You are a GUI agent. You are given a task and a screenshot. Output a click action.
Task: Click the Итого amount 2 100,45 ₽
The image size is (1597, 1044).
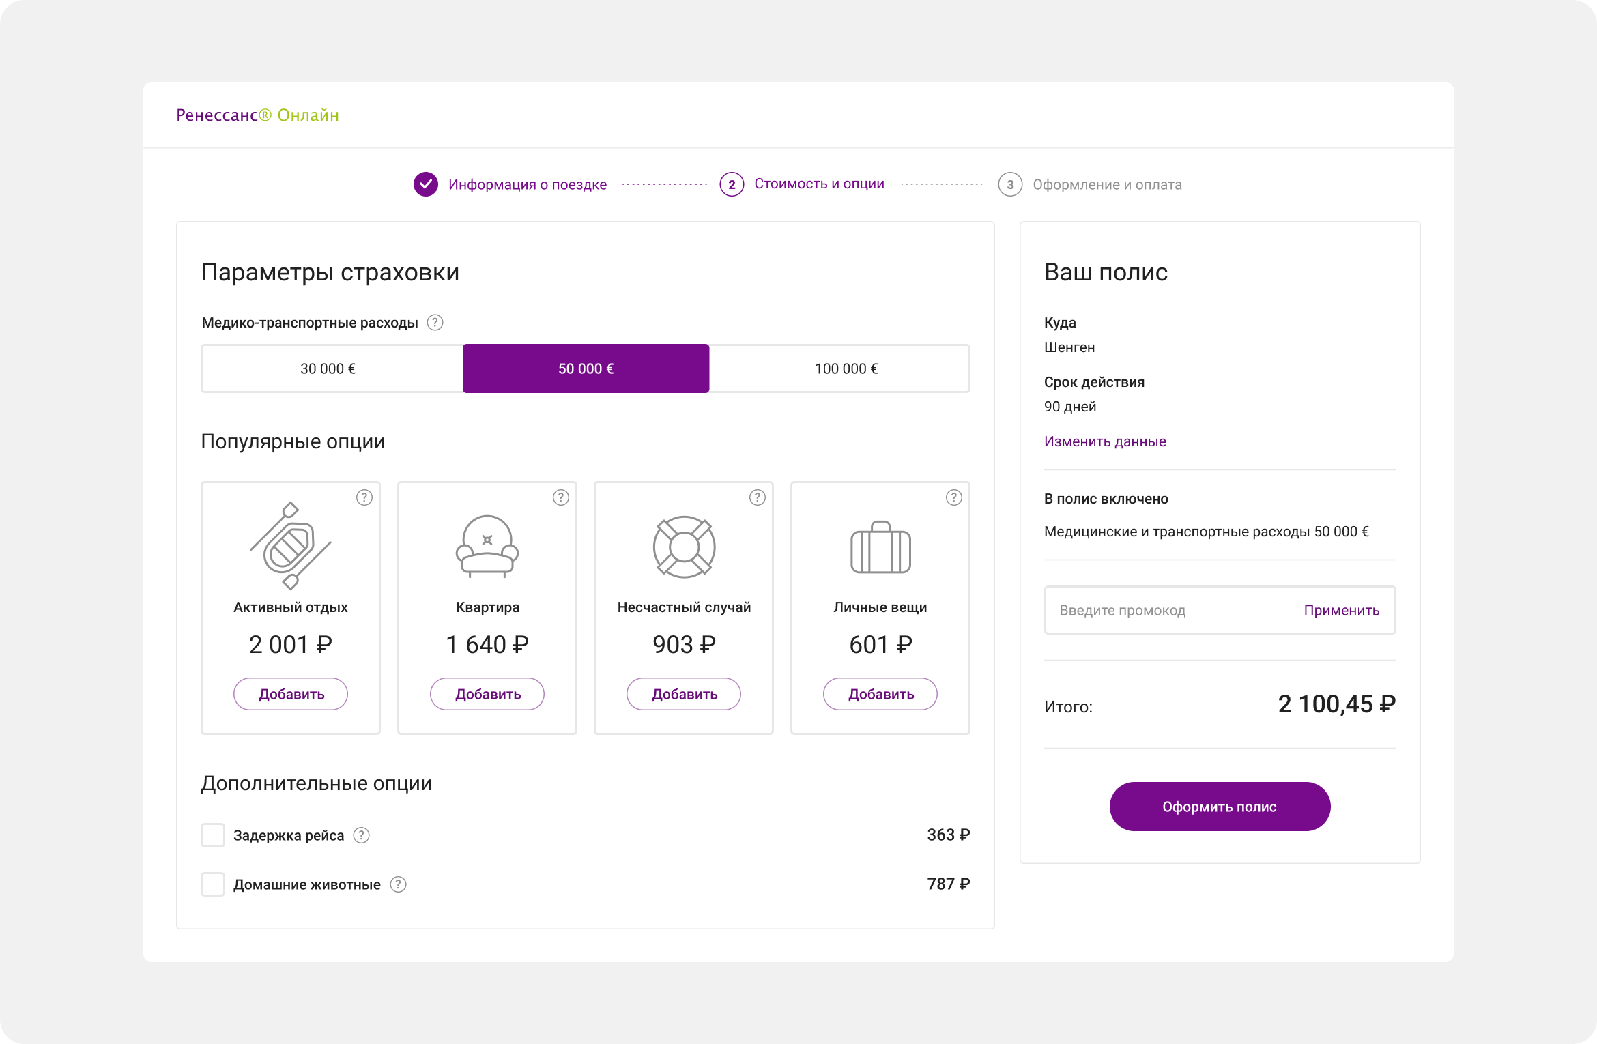pyautogui.click(x=1336, y=704)
